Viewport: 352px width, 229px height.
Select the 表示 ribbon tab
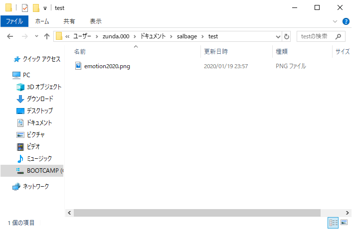pos(96,21)
